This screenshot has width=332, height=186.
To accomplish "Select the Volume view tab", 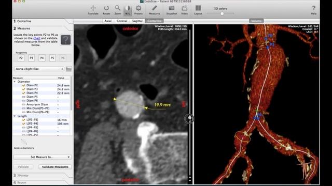I will 256,21.
